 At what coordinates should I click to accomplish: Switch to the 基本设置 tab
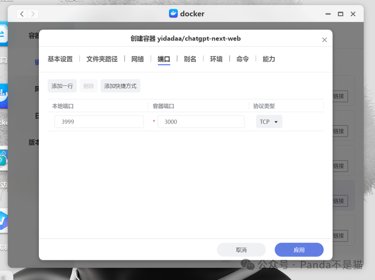61,59
